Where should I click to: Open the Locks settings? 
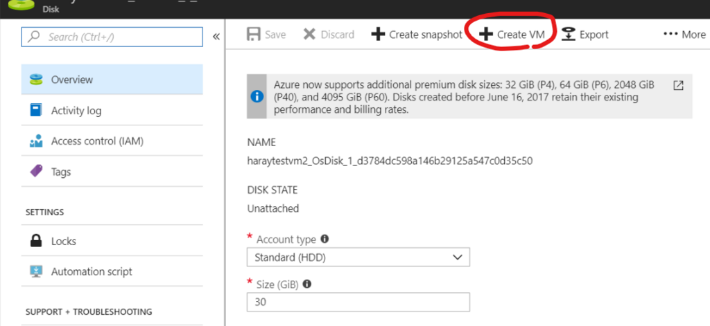tap(112, 241)
